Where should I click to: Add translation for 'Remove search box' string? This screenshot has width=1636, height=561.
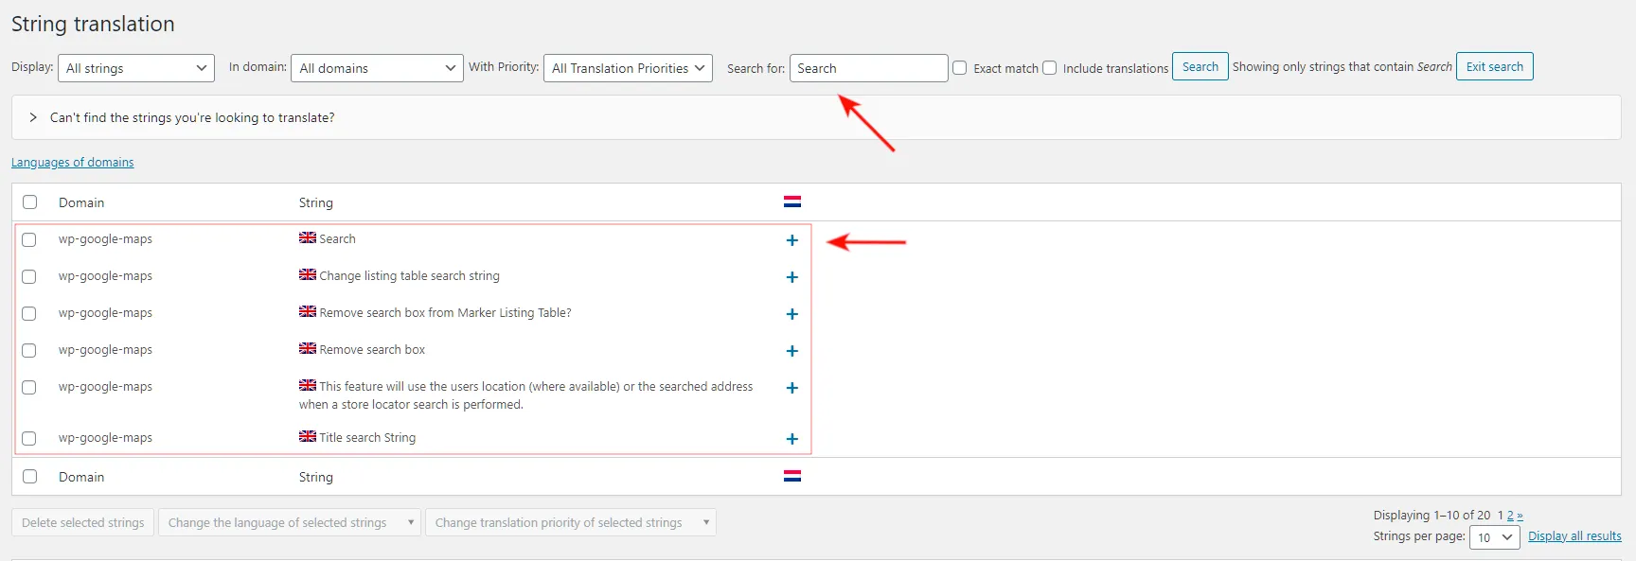point(792,351)
